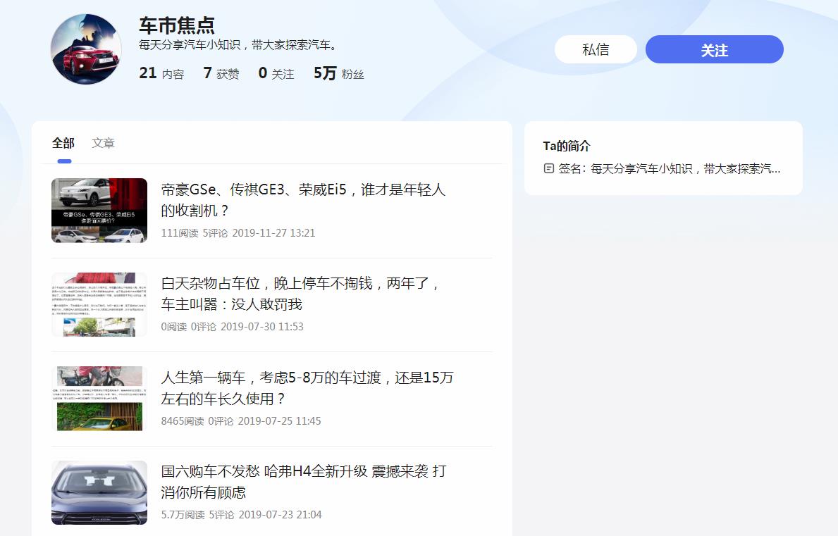The image size is (838, 536).
Task: Click the 0 关注 count
Action: [x=276, y=73]
